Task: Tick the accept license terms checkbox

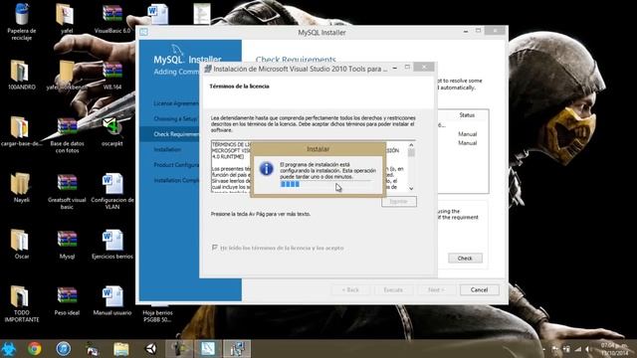Action: pyautogui.click(x=215, y=248)
